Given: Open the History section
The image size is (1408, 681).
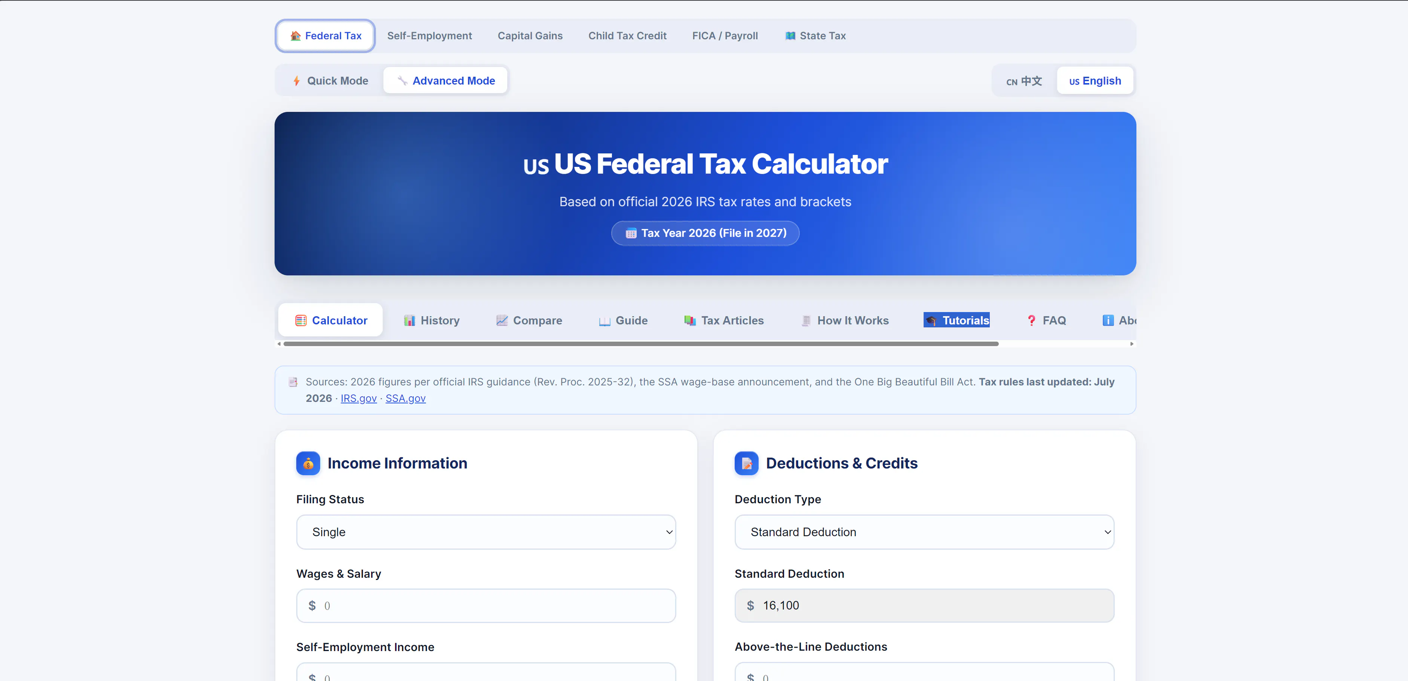Looking at the screenshot, I should point(431,320).
